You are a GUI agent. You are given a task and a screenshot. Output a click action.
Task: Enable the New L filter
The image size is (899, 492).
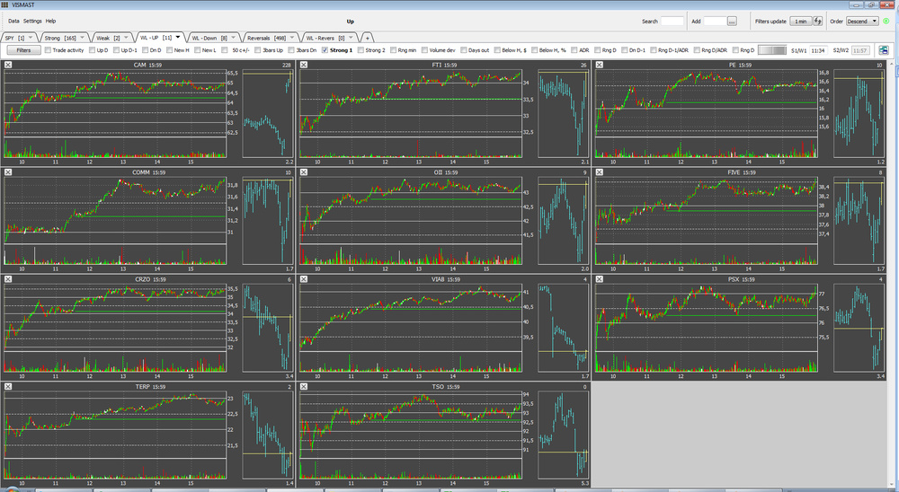coord(197,50)
